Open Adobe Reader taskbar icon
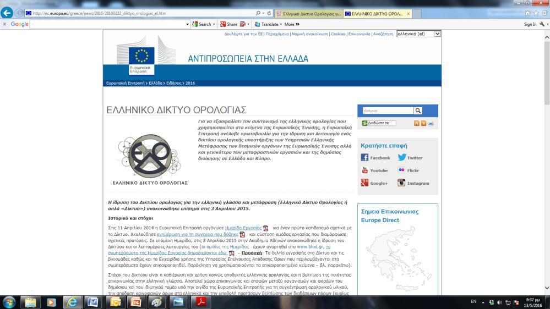The width and height of the screenshot is (550, 309). click(200, 302)
